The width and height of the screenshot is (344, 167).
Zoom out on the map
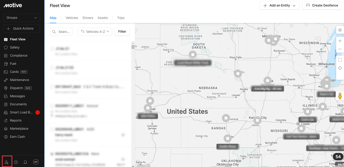340,49
